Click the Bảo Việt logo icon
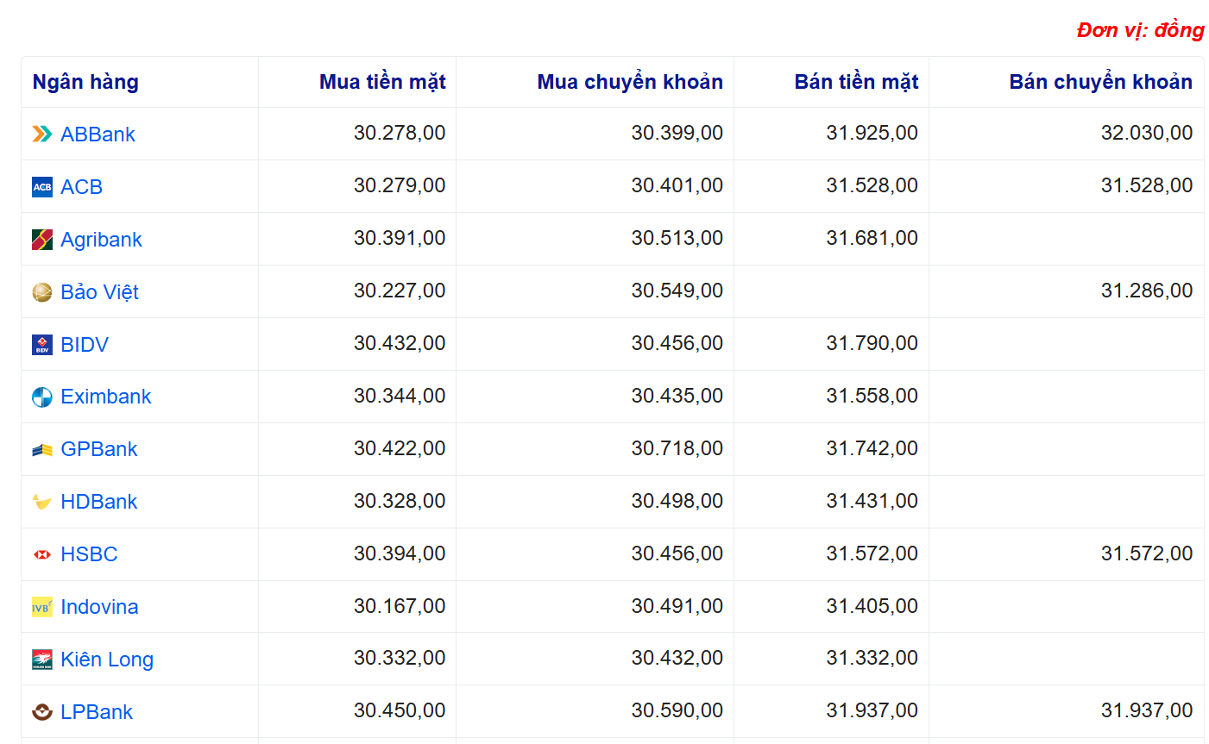Image resolution: width=1209 pixels, height=744 pixels. pyautogui.click(x=42, y=292)
